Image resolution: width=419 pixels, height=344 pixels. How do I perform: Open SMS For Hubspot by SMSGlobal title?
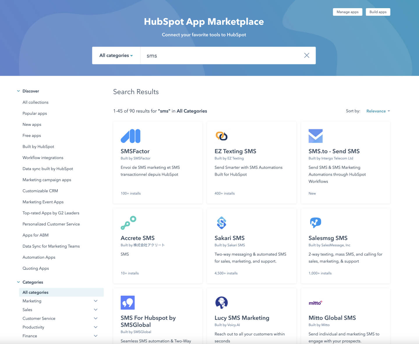coord(148,321)
